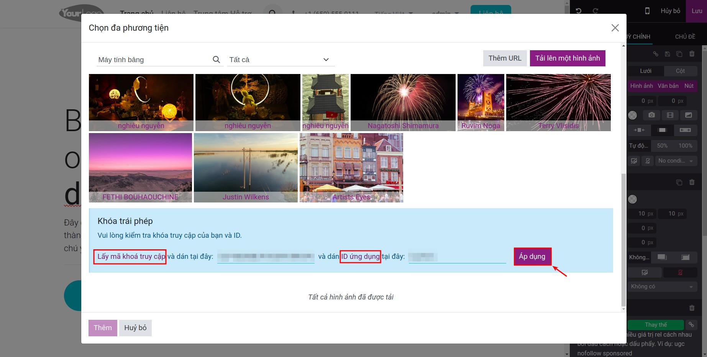
Task: Select the video film strip icon
Action: [671, 115]
